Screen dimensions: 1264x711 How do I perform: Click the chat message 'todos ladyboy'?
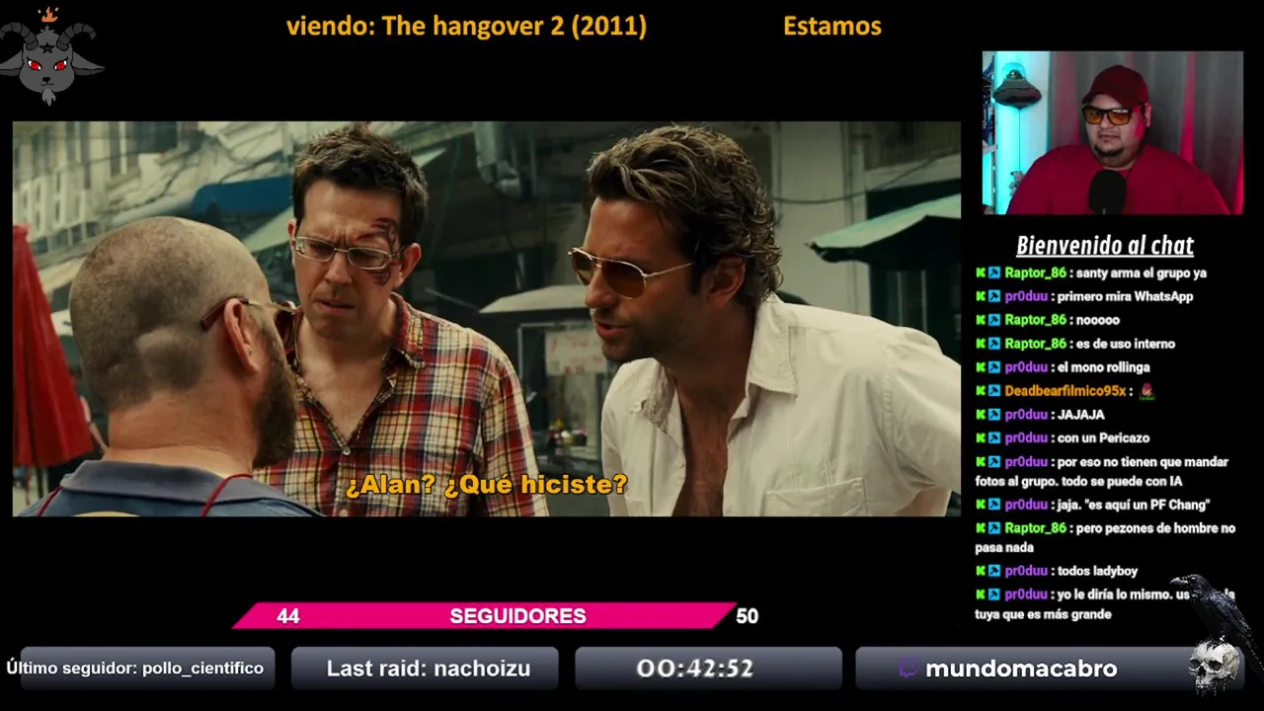pos(1097,571)
